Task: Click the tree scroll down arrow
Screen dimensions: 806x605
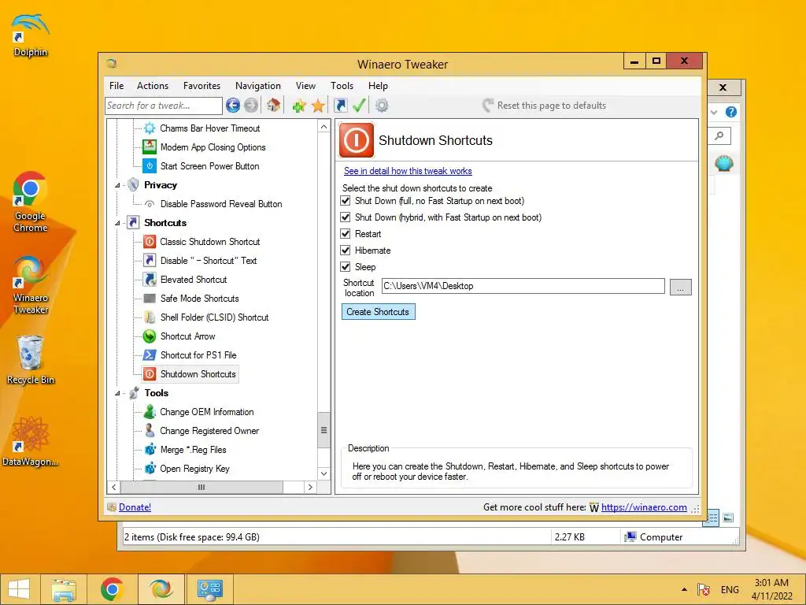Action: click(324, 473)
